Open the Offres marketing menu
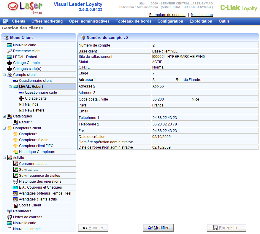The height and width of the screenshot is (234, 260). (47, 21)
